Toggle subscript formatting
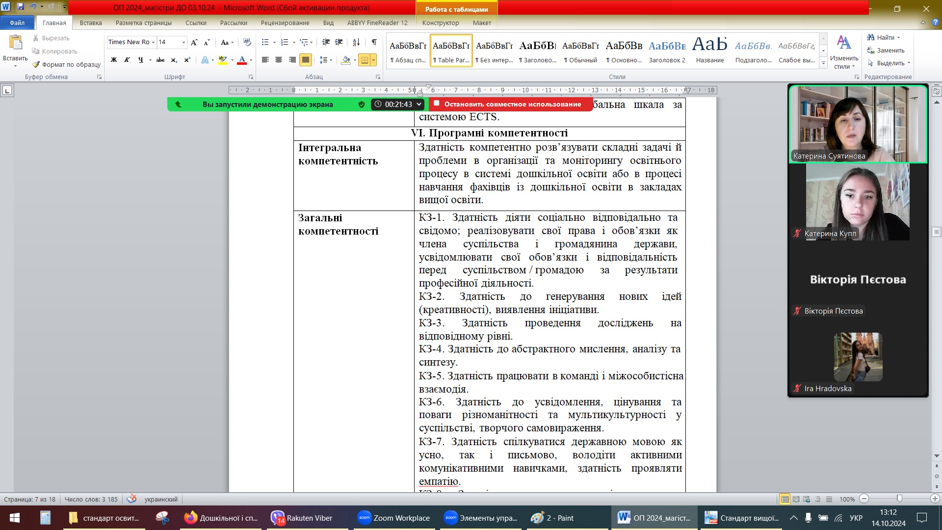 point(174,60)
